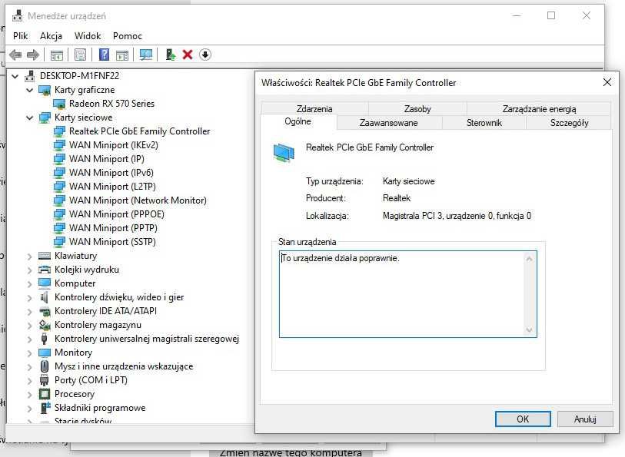Expand Kontrolery magazynu category
Image resolution: width=625 pixels, height=457 pixels.
[x=29, y=326]
